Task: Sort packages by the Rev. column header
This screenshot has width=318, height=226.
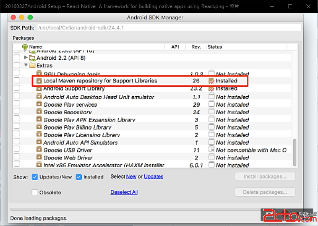Action: click(x=196, y=47)
